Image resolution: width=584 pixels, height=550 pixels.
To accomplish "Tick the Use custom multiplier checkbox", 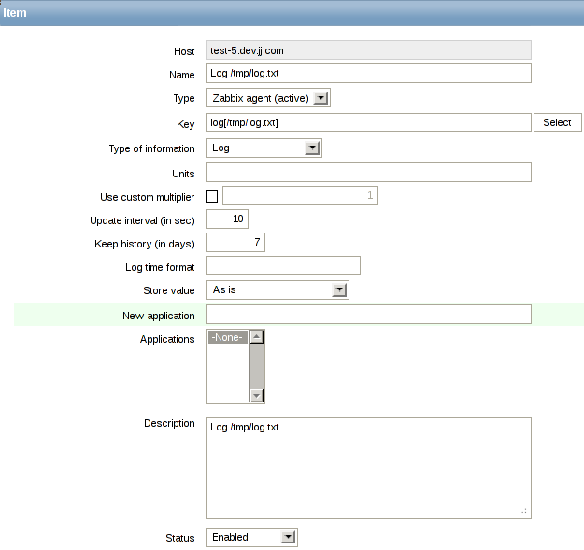I will point(211,196).
